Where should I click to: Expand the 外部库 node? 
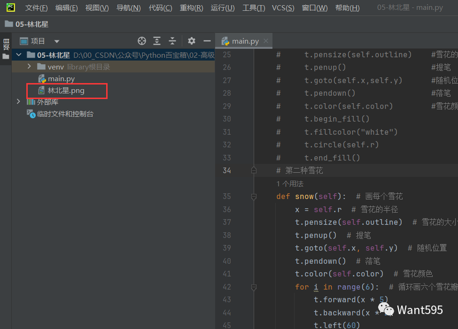pos(18,102)
